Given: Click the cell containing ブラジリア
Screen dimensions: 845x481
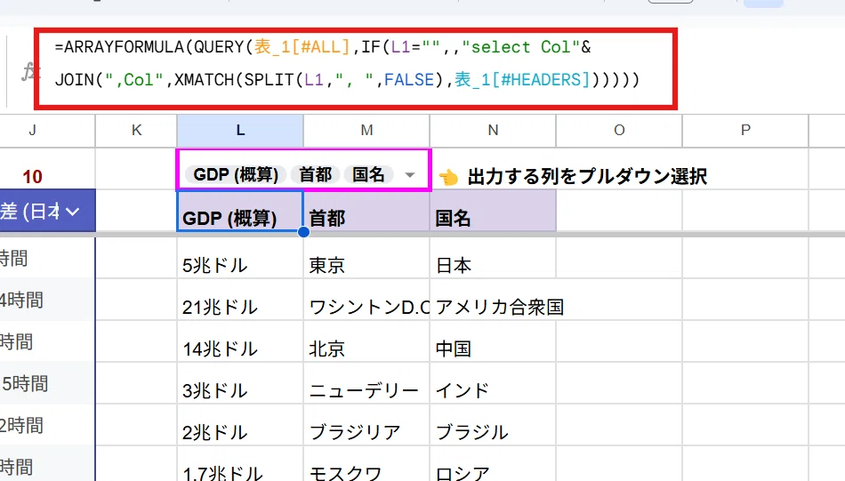Looking at the screenshot, I should 366,425.
